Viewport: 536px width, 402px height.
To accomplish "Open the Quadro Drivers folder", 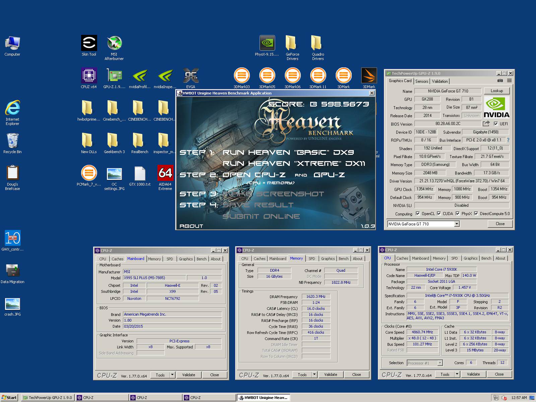I will coord(318,48).
